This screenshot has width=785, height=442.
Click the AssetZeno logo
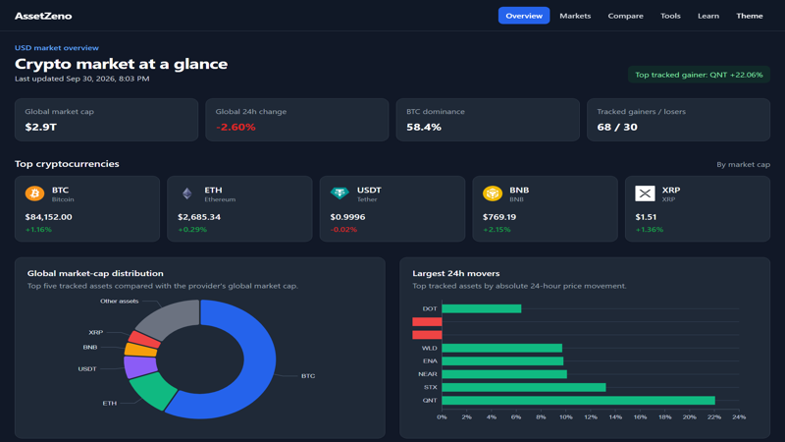point(43,16)
